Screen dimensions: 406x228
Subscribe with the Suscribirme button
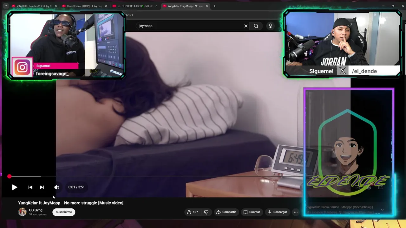[x=64, y=212]
